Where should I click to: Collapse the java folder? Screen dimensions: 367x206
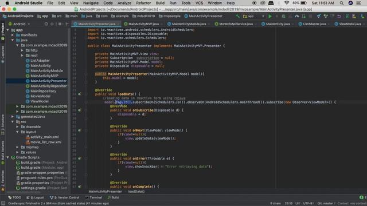[13, 40]
